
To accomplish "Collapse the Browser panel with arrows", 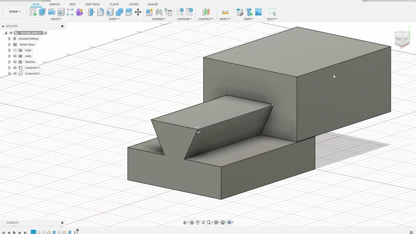I will (3, 26).
